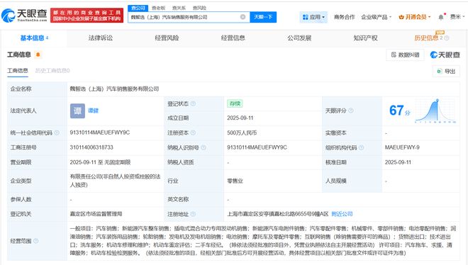Viewport: 468px width, 265px height.
Task: Open the 商务合作 link
Action: [x=344, y=17]
